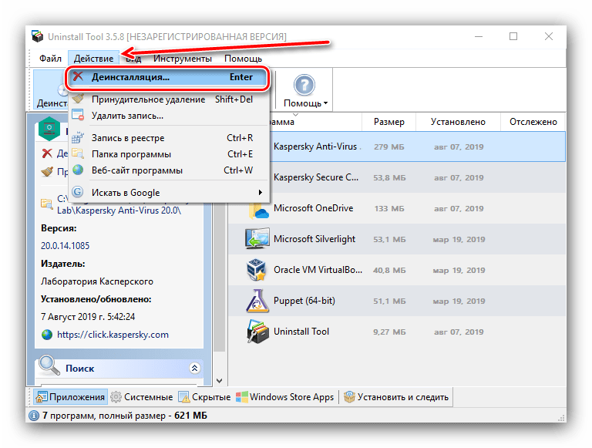This screenshot has width=592, height=448.
Task: Open the Помощь toolbar dropdown arrow
Action: click(x=325, y=103)
